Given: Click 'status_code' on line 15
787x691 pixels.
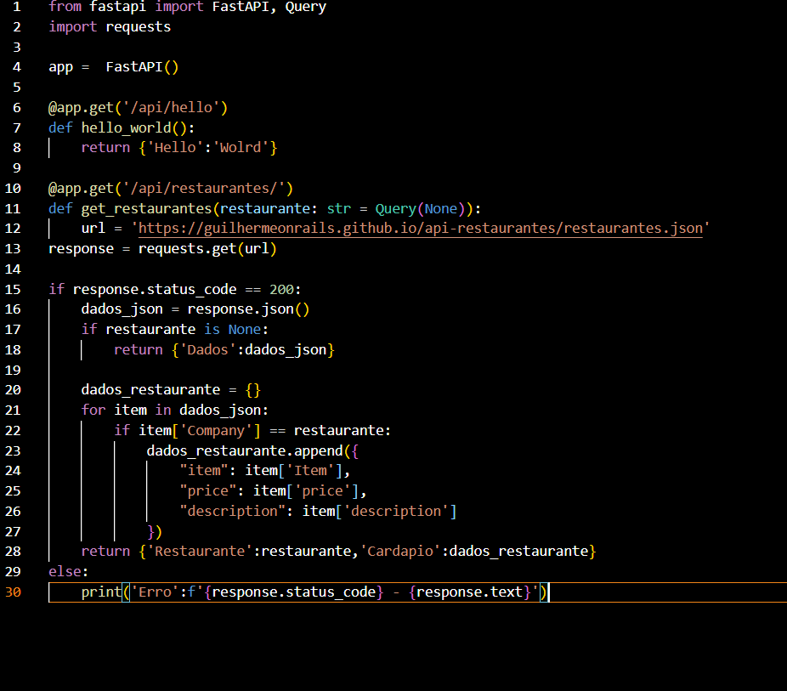Looking at the screenshot, I should [x=191, y=290].
